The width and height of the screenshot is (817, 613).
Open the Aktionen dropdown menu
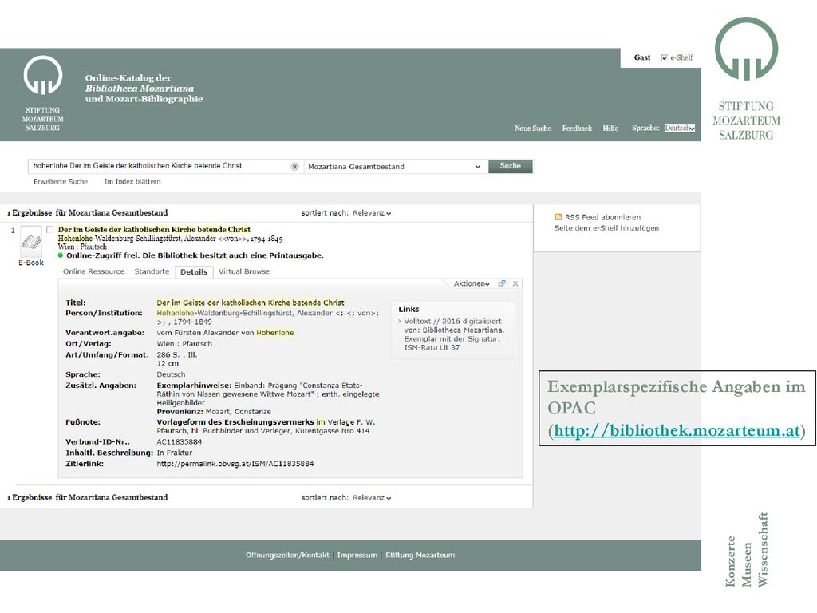coord(472,283)
